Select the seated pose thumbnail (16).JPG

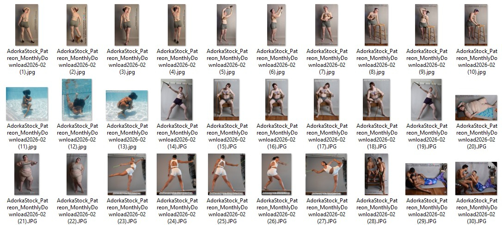[x=276, y=100]
